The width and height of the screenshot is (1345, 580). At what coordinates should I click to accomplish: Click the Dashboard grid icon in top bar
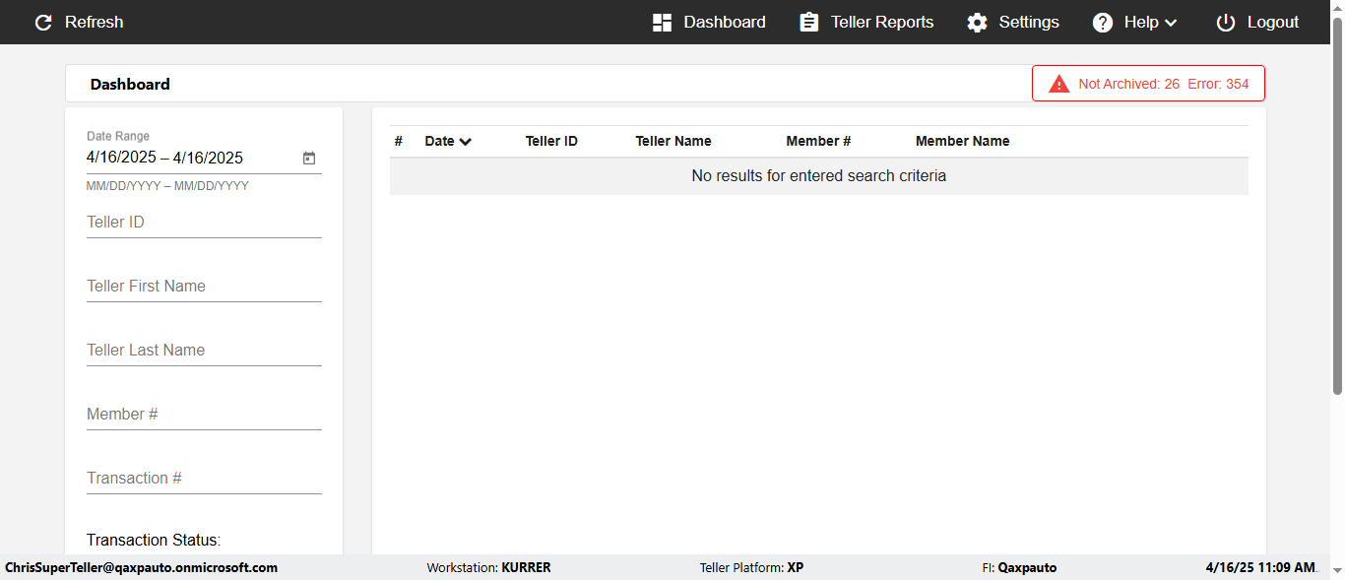tap(662, 22)
